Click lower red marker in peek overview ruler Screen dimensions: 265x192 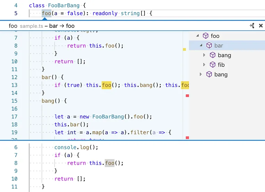click(187, 137)
